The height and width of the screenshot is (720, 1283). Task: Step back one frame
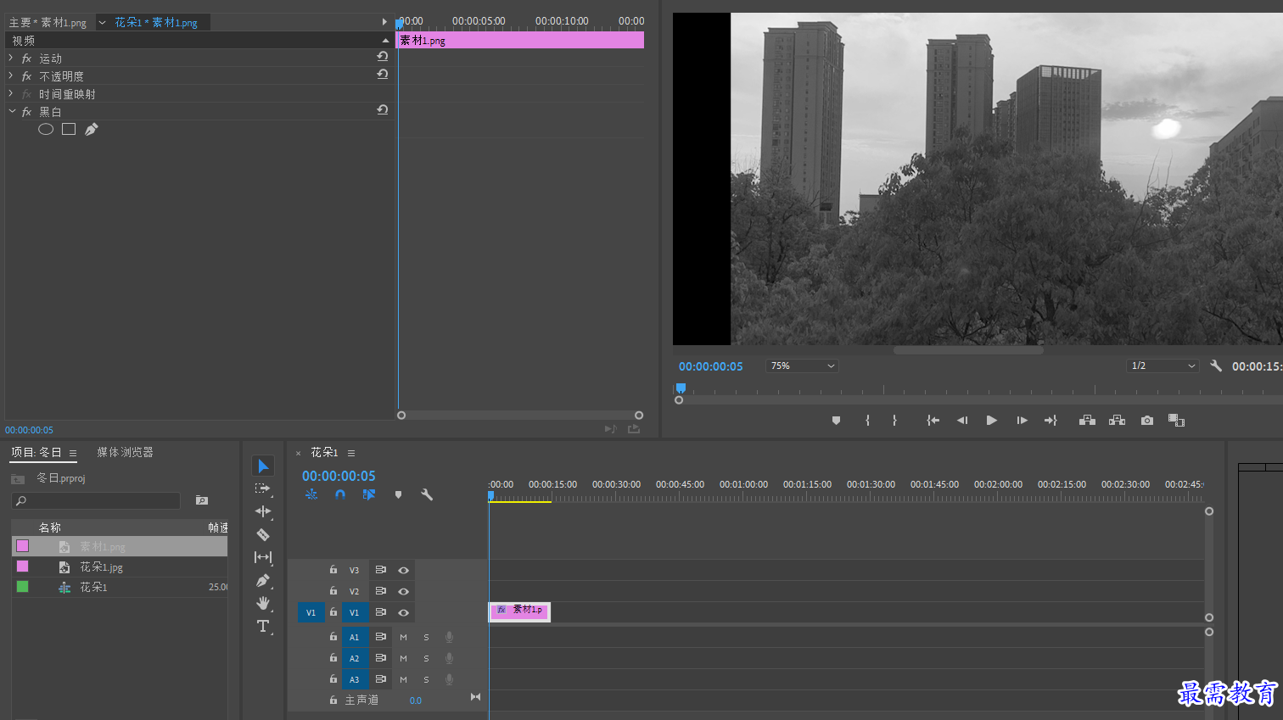coord(962,421)
